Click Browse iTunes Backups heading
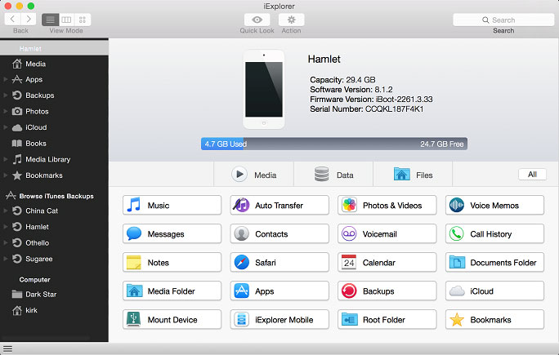The height and width of the screenshot is (355, 559). click(x=56, y=196)
